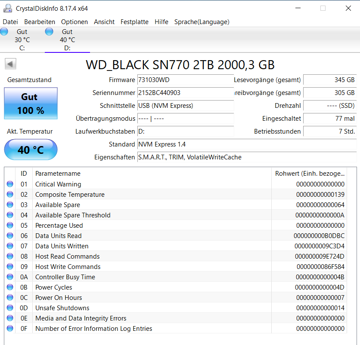This screenshot has width=360, height=345.
Task: Click the status orb of Controller Busy Time row
Action: tap(10, 277)
